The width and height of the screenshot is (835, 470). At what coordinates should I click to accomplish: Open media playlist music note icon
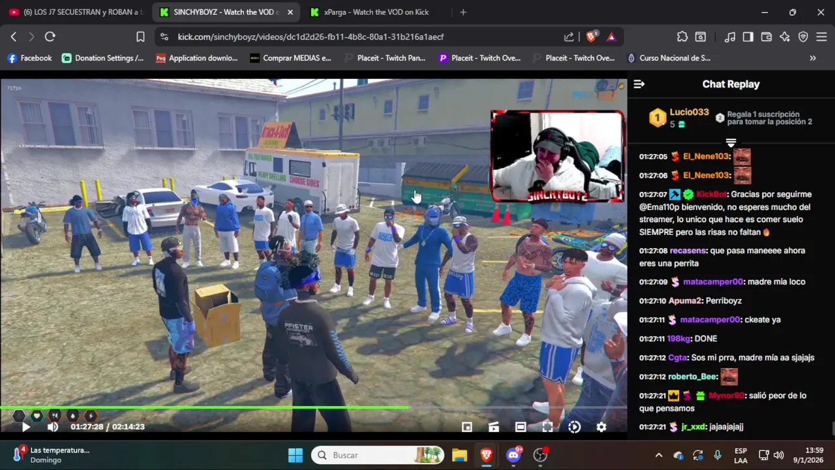click(730, 37)
